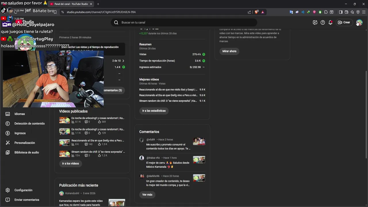
Task: Open the sparkle comments icon beside help
Action: pyautogui.click(x=315, y=22)
